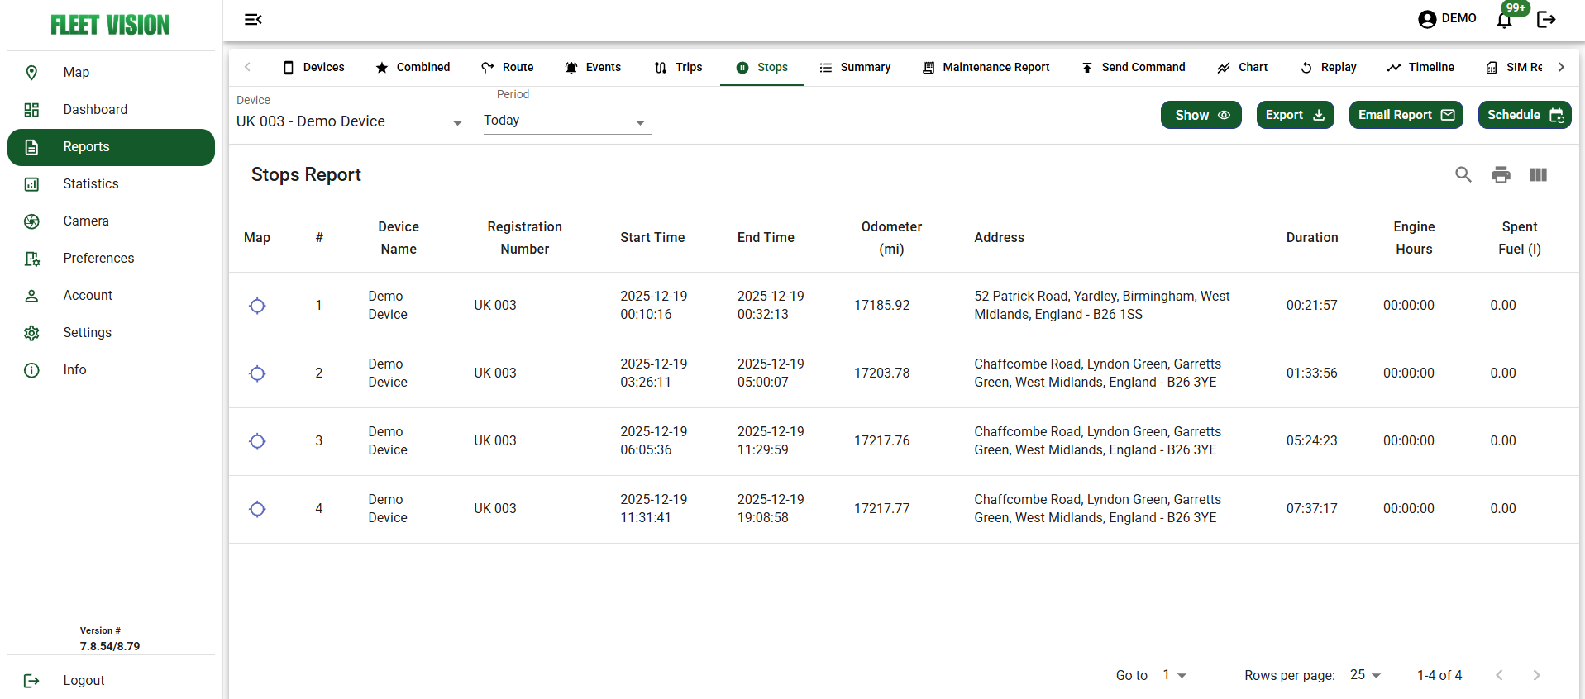Click the Email Report button
This screenshot has height=699, width=1585.
click(x=1406, y=115)
